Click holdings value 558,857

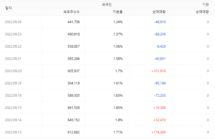click(74, 46)
